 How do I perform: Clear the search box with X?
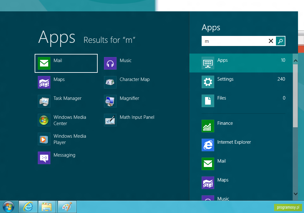[x=271, y=41]
